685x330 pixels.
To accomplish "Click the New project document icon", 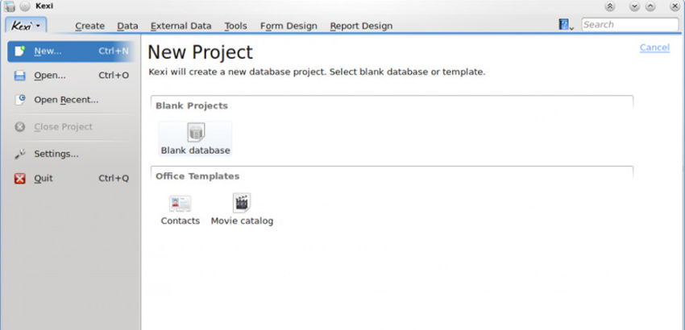I will point(20,52).
